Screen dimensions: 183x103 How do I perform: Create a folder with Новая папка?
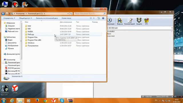[66, 18]
